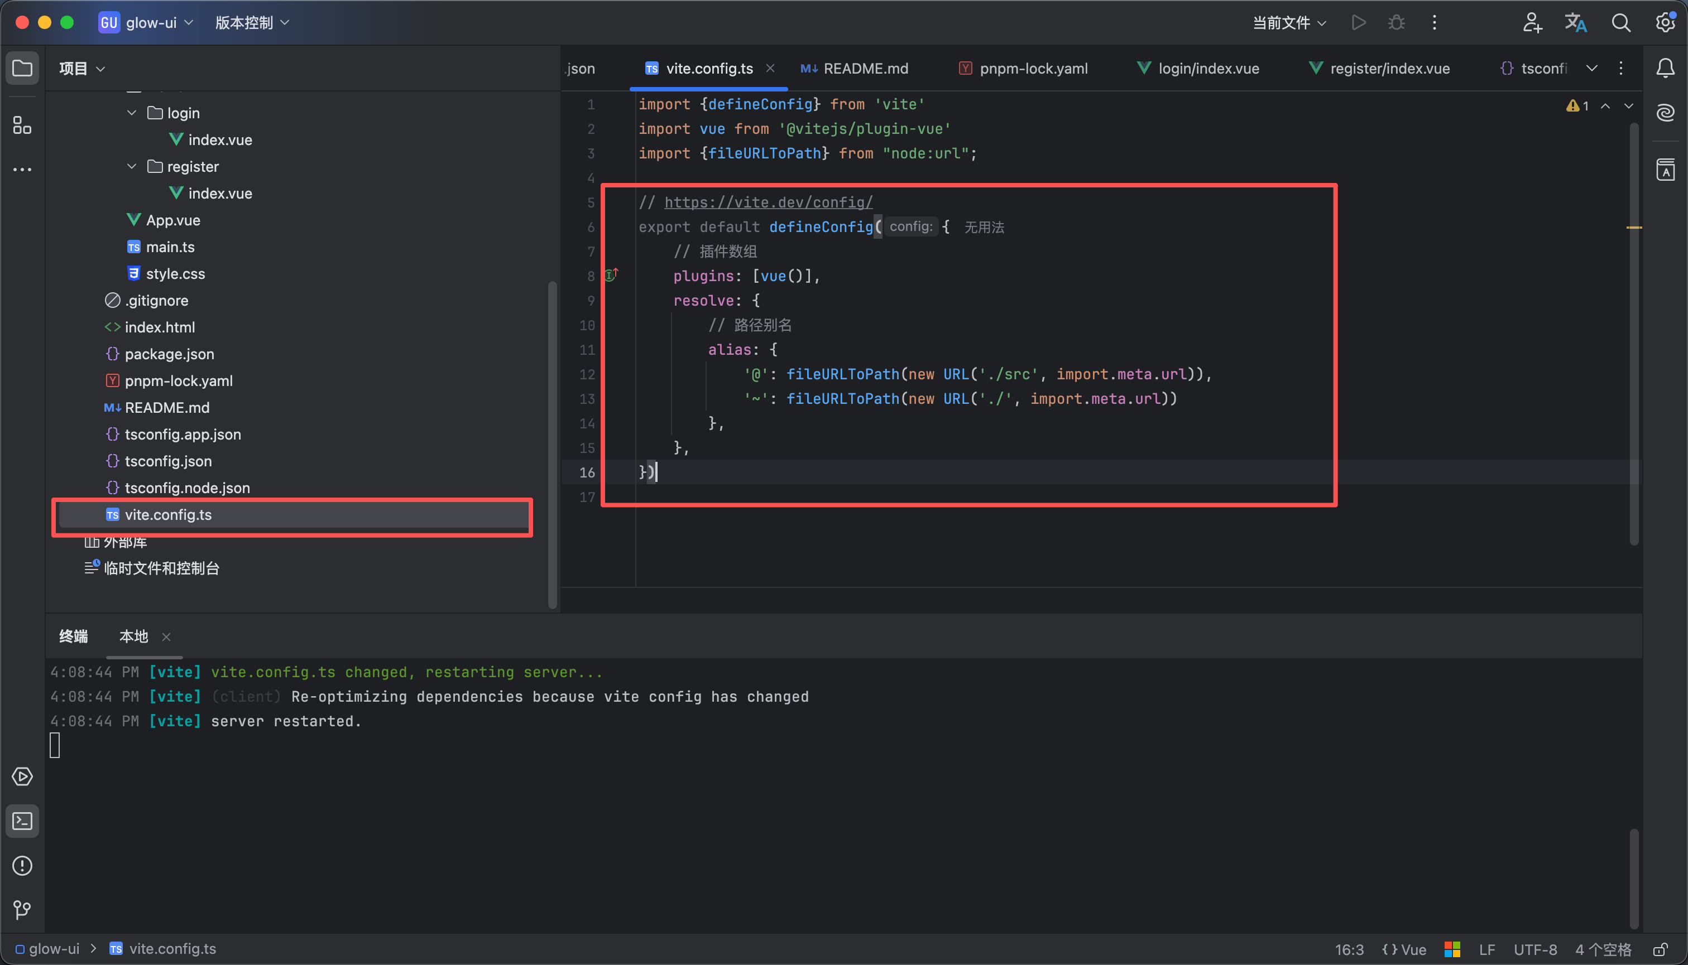This screenshot has width=1688, height=965.
Task: Select package.json in project tree
Action: tap(169, 354)
